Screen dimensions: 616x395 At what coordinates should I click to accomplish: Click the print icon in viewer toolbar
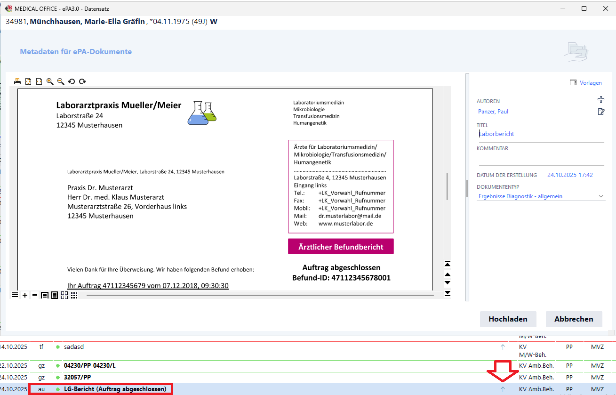coord(17,81)
